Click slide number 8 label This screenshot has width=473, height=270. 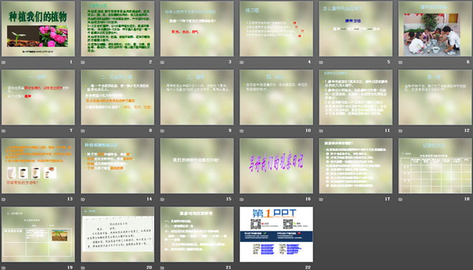click(150, 130)
